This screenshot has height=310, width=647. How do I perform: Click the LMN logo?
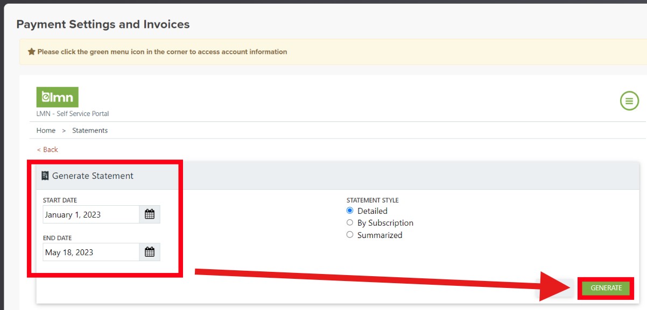tap(58, 97)
